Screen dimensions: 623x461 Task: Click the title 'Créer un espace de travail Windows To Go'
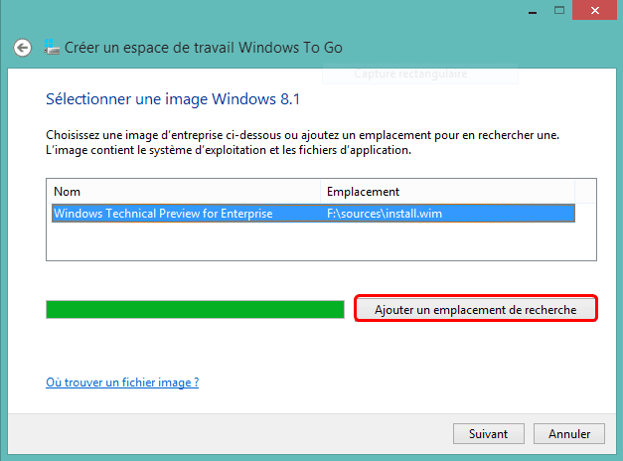205,48
